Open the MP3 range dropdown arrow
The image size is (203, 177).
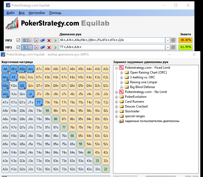[x=168, y=47]
